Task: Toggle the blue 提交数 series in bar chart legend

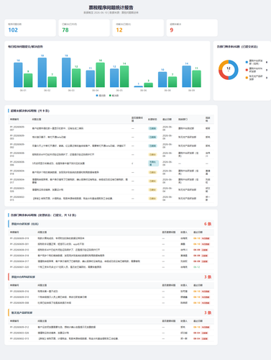Action: (x=101, y=96)
